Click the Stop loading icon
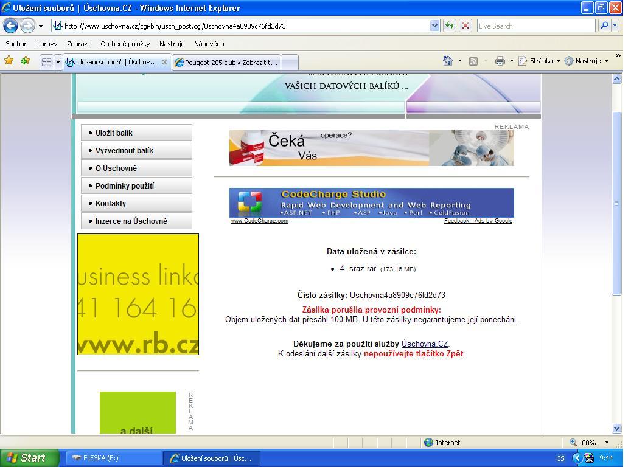 click(465, 26)
